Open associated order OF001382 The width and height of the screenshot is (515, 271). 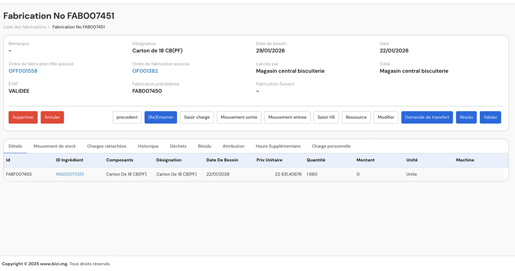[145, 71]
